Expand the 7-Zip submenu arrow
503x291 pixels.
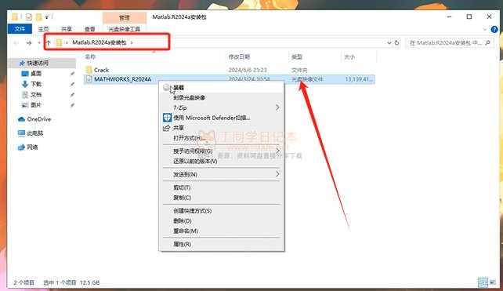tap(277, 107)
